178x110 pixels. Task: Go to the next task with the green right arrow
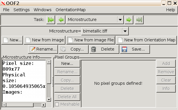[x=129, y=20]
